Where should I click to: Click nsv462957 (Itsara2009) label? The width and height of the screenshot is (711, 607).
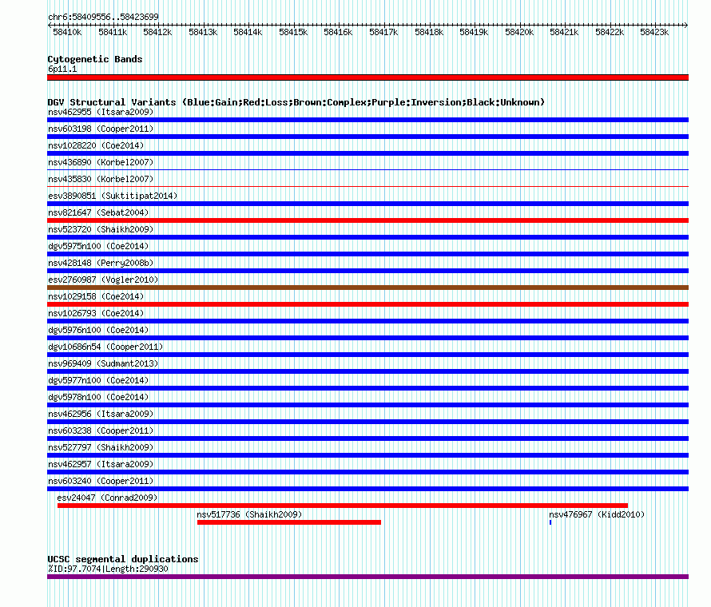coord(101,464)
